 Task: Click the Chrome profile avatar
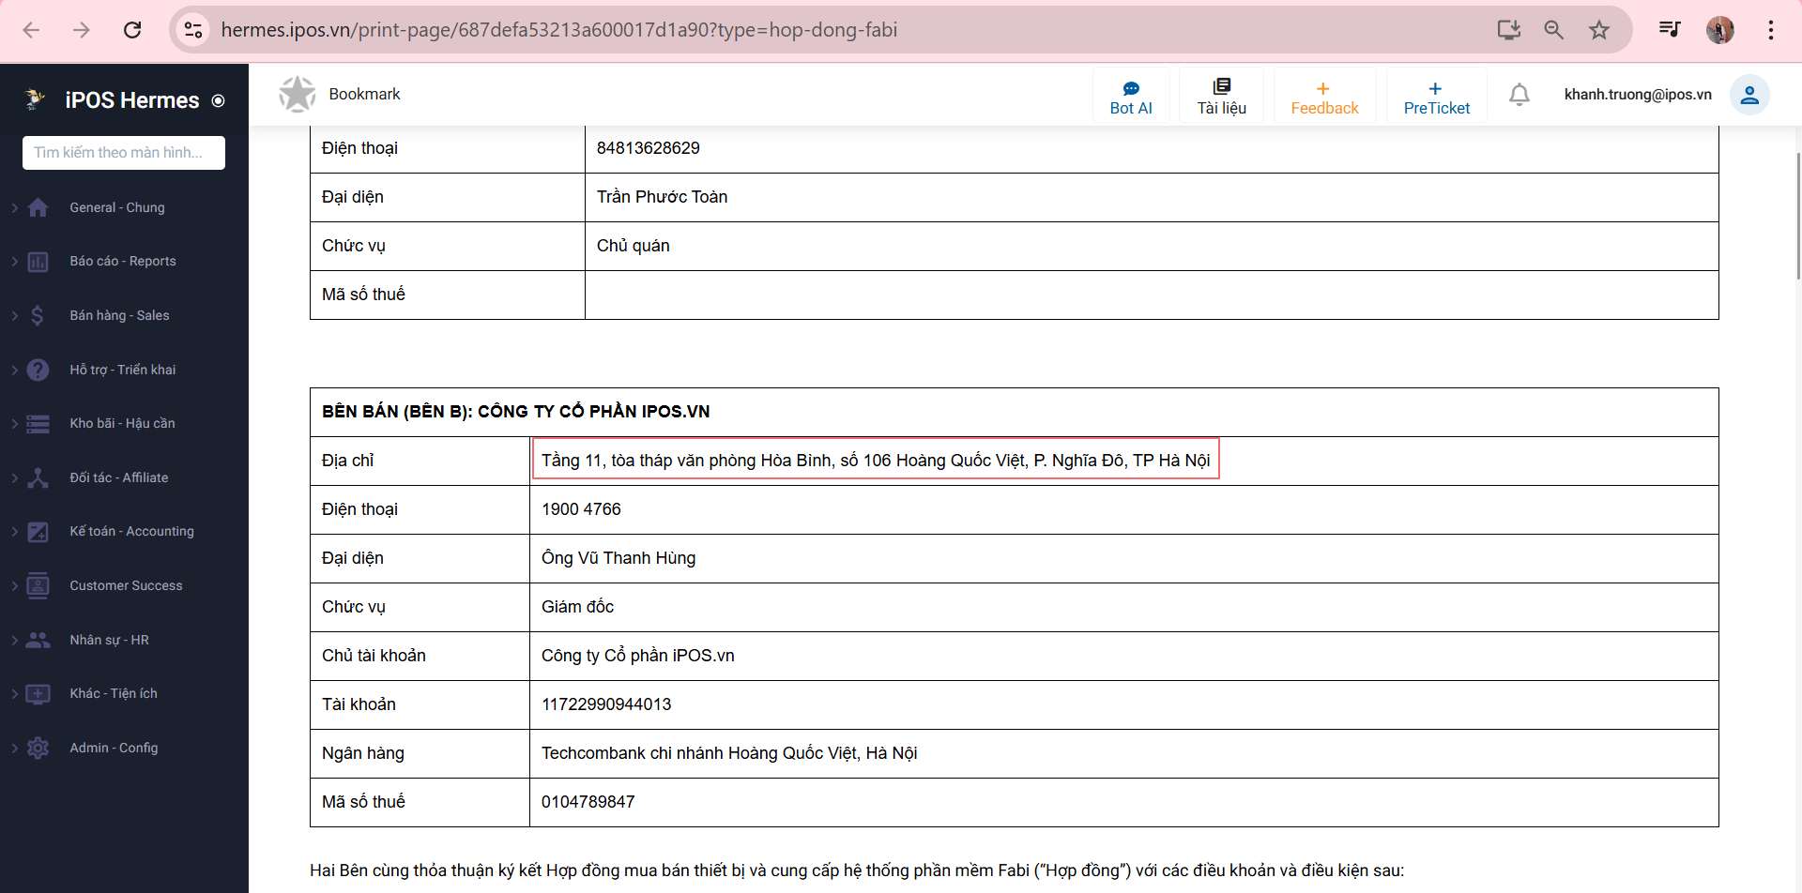pyautogui.click(x=1720, y=30)
